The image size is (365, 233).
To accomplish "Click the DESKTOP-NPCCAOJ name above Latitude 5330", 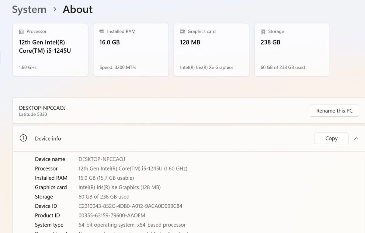I will coord(42,108).
